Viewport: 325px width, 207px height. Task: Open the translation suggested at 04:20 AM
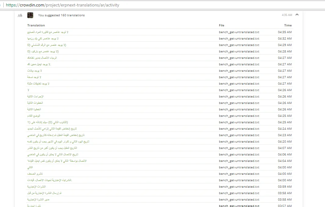pos(58,141)
